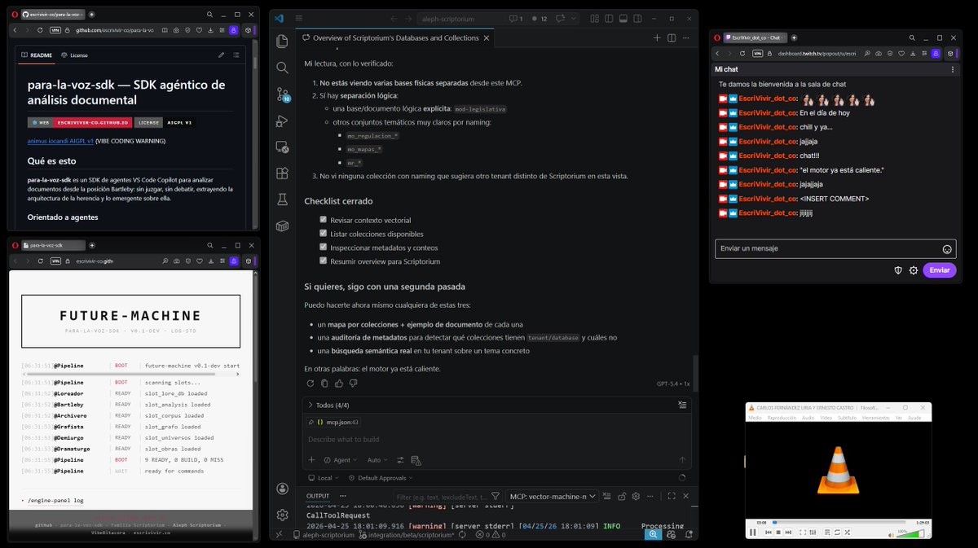This screenshot has width=978, height=548.
Task: Click the shield icon in Twitch chat
Action: (898, 270)
